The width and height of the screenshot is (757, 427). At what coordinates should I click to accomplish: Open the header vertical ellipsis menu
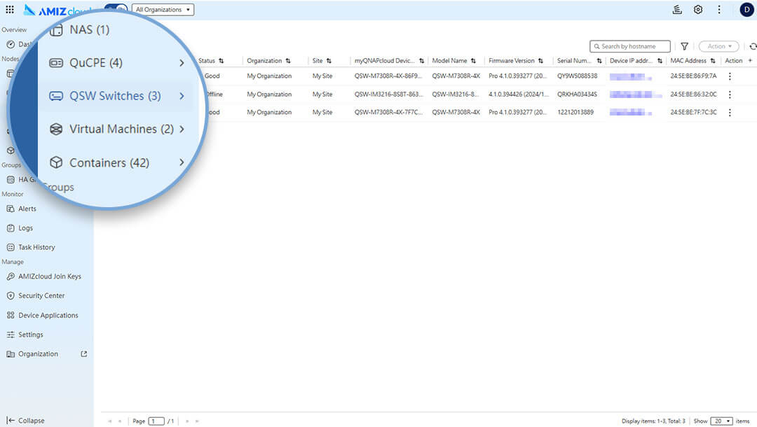pyautogui.click(x=719, y=10)
